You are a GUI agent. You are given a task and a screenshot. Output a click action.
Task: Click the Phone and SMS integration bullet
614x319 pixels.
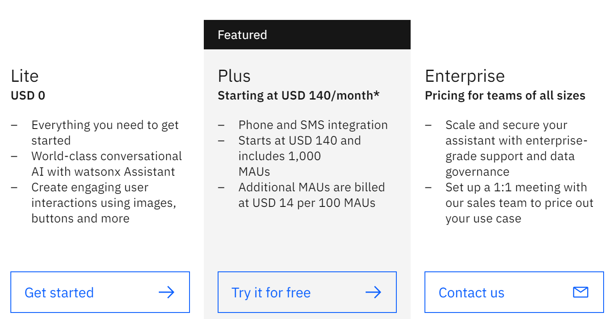(313, 125)
